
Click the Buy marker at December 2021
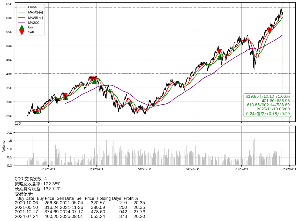[95, 81]
